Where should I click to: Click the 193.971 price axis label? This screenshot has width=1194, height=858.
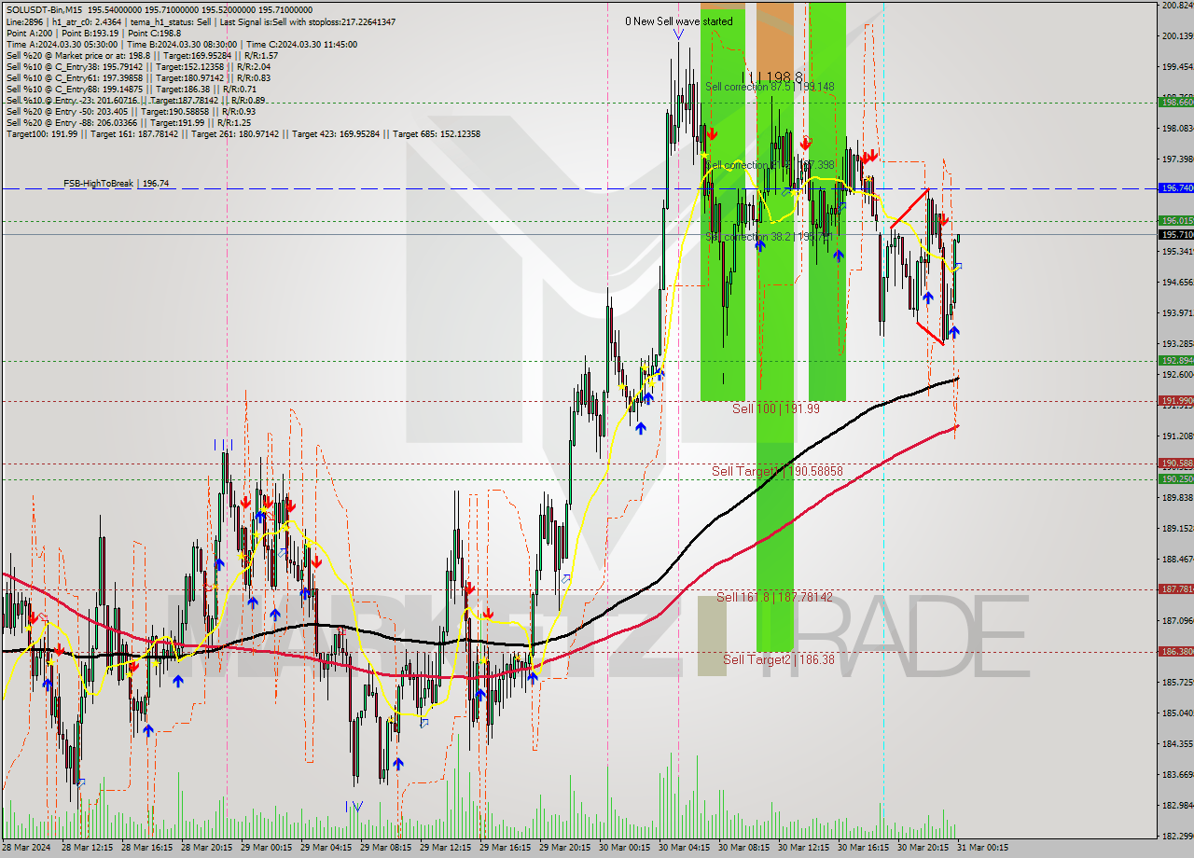coord(1178,312)
